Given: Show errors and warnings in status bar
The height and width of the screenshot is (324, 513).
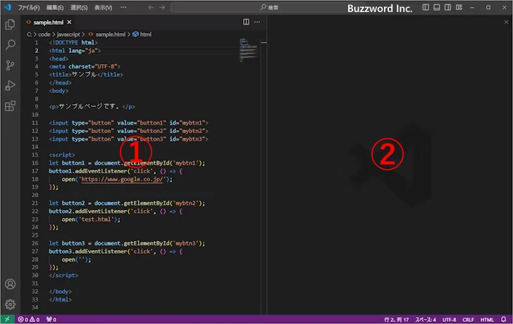Looking at the screenshot, I should (x=29, y=320).
